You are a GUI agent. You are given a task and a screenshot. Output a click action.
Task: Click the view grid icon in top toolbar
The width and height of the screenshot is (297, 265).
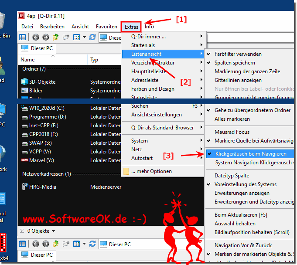(76, 37)
